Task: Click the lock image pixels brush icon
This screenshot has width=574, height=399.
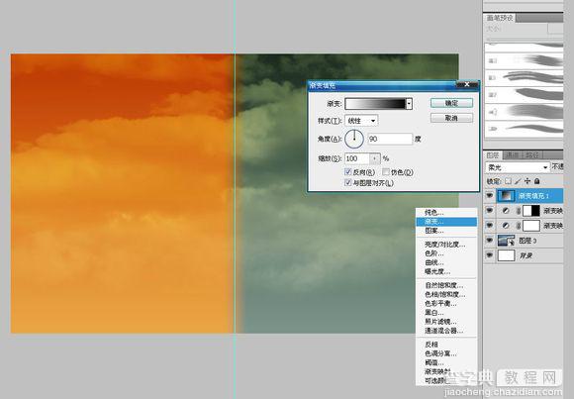Action: click(518, 181)
